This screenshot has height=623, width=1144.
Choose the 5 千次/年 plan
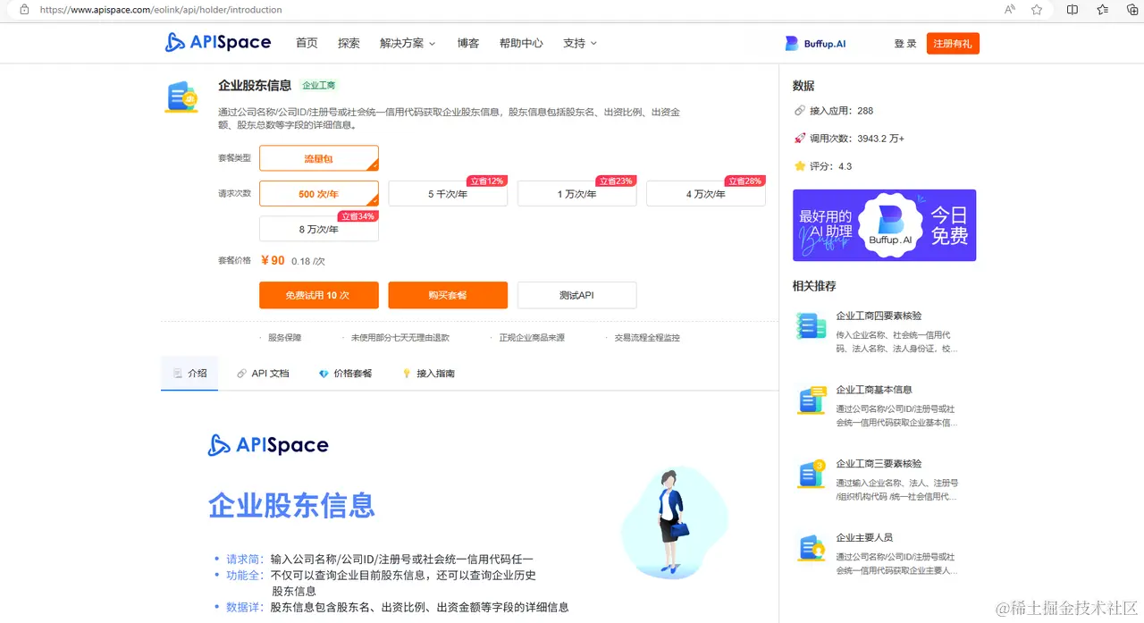point(448,194)
